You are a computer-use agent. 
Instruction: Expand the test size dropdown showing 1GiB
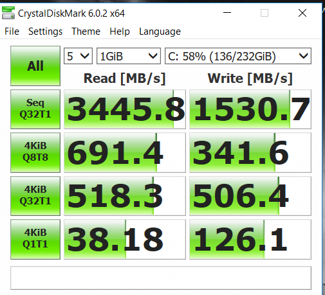[129, 56]
